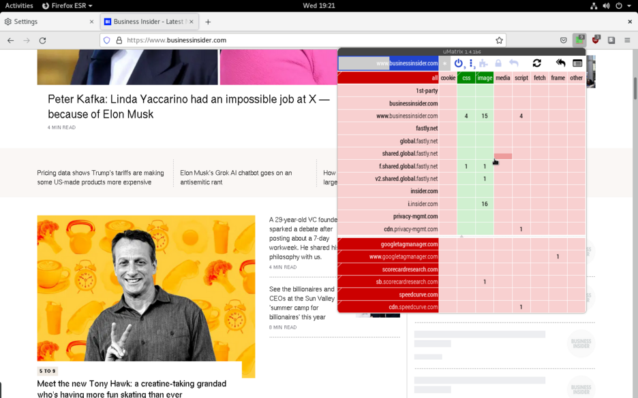Open the Trump's tariffs pricing data story

(100, 178)
